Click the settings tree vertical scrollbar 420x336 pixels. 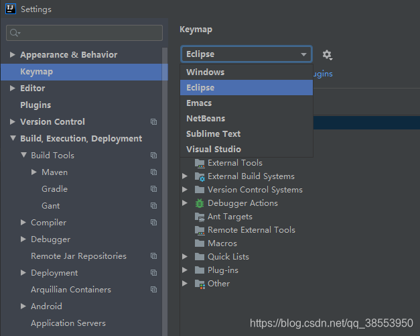point(165,192)
